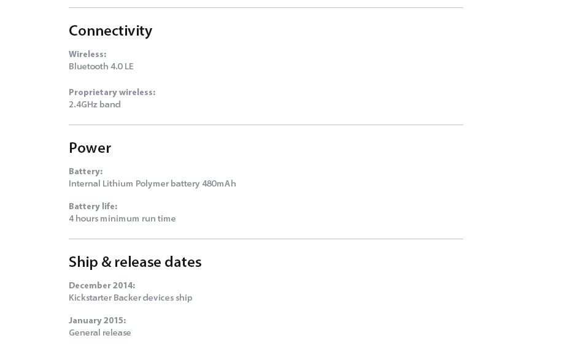Click the Ship & release dates heading
This screenshot has width=564, height=346.
point(135,262)
